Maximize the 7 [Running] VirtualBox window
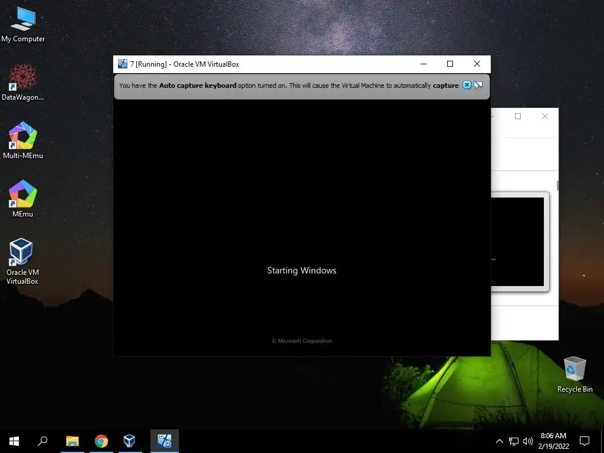Viewport: 604px width, 453px height. point(450,64)
